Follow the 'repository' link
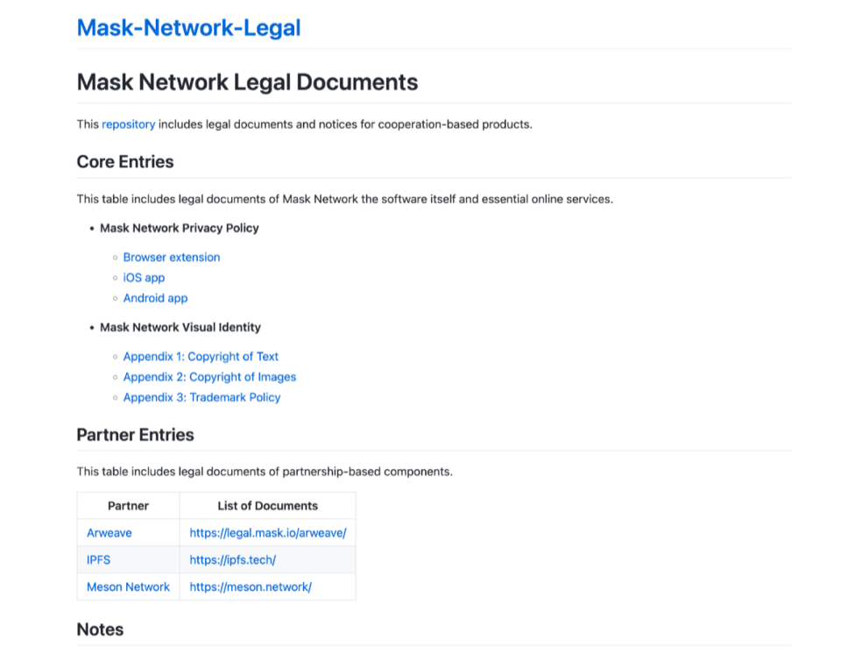Screen dimensions: 841x654 pyautogui.click(x=128, y=124)
